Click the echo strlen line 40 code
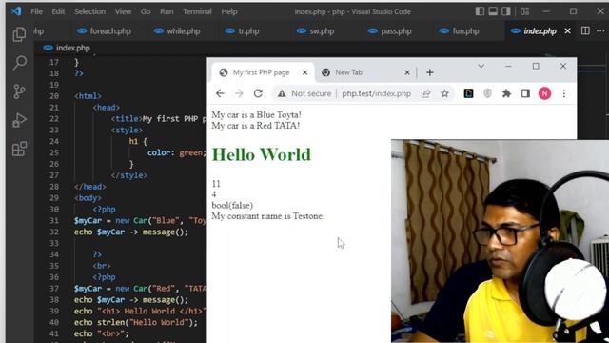Screen dimensions: 609x343 point(135,322)
